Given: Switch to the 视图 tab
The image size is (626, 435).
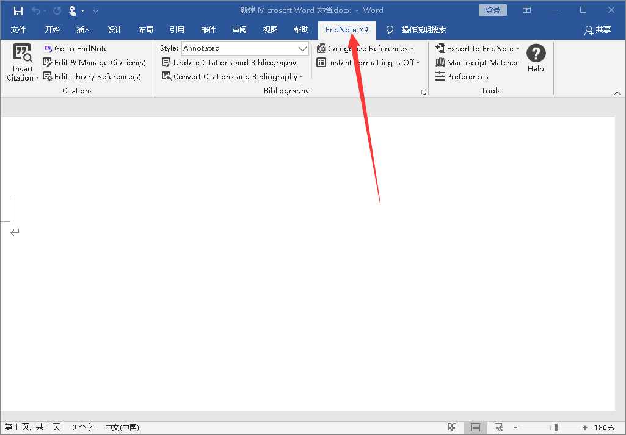Looking at the screenshot, I should (271, 30).
